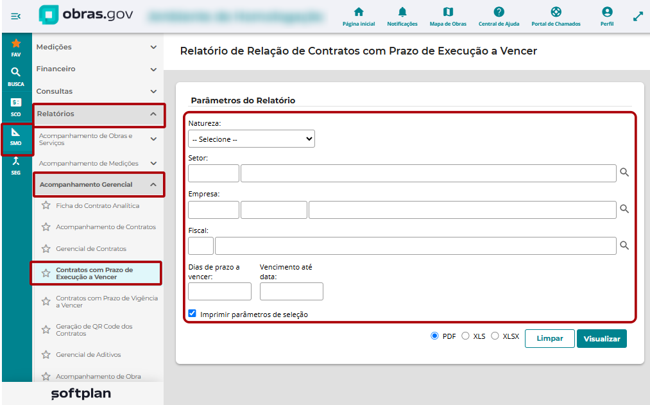Click the Limpar button

550,338
